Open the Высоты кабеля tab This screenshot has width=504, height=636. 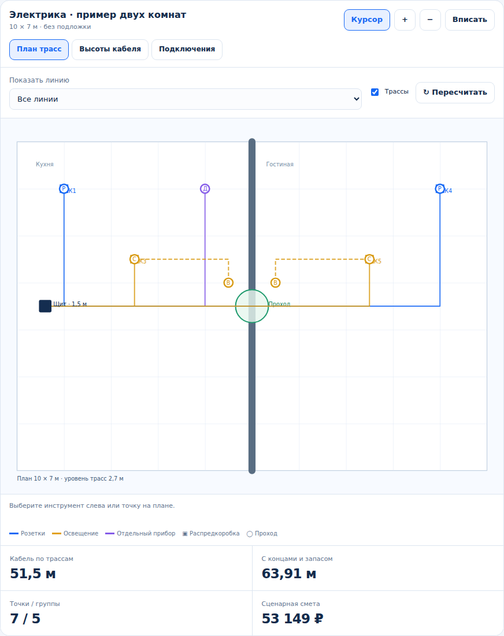point(110,50)
